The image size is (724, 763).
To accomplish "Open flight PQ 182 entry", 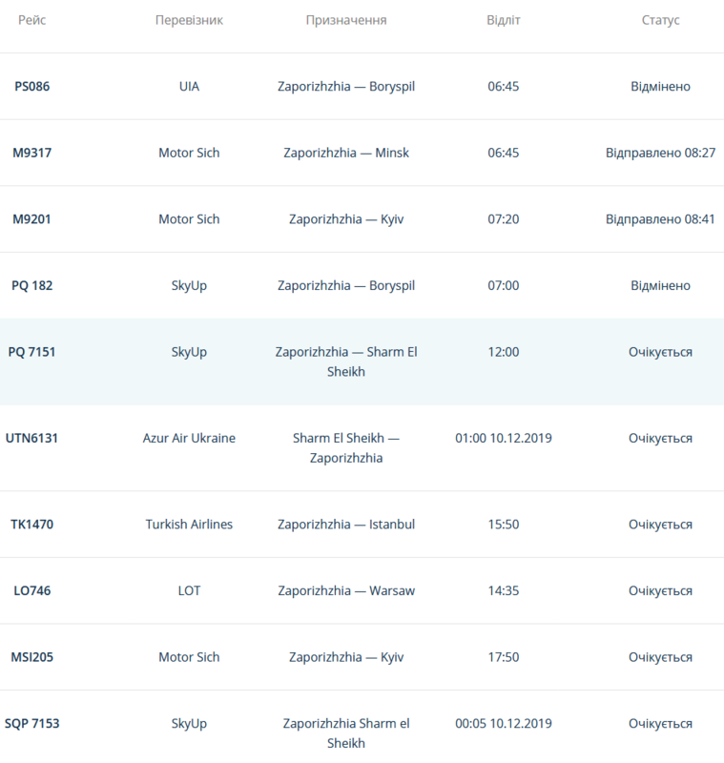I will [x=31, y=286].
